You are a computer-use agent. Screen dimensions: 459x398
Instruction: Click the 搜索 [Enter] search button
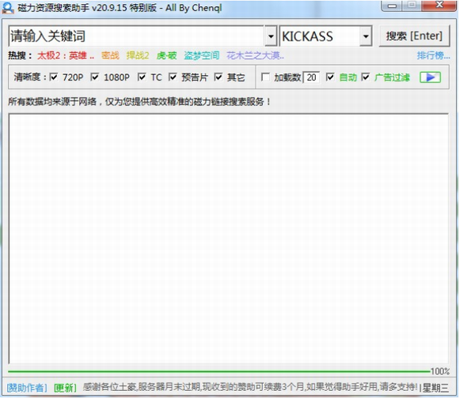(414, 36)
